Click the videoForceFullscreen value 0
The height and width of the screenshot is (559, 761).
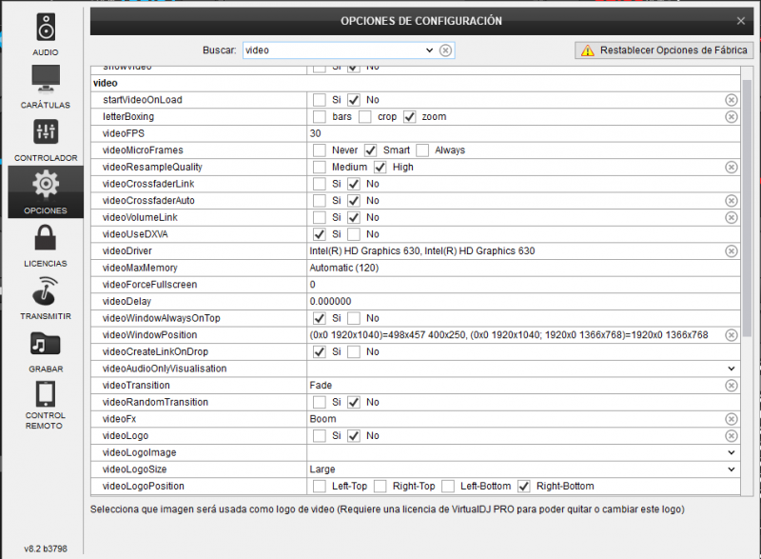point(313,285)
